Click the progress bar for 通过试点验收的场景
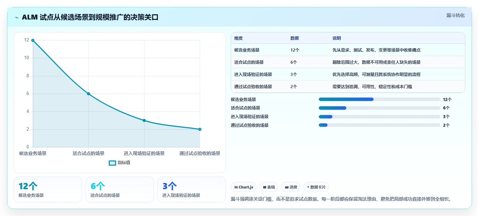Image resolution: width=479 pixels, height=216 pixels. (x=379, y=125)
